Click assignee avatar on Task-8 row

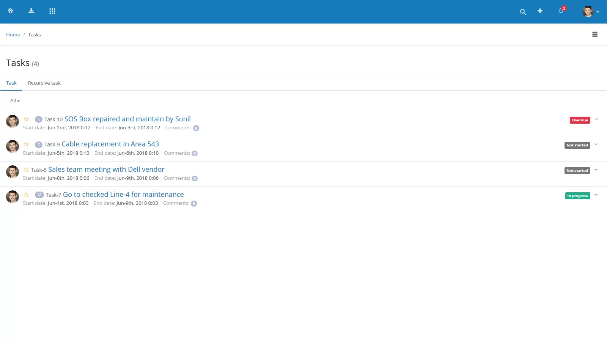pyautogui.click(x=13, y=172)
